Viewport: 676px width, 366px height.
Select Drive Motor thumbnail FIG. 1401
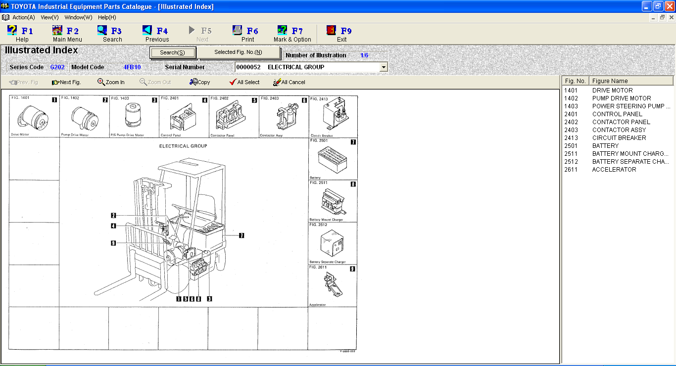coord(34,116)
